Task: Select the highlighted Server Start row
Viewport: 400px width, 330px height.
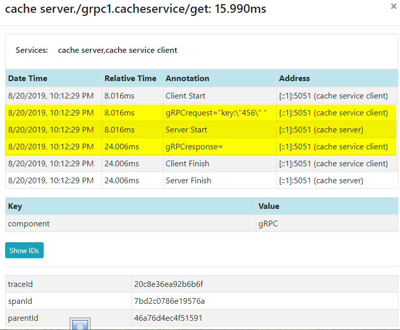Action: pyautogui.click(x=201, y=129)
